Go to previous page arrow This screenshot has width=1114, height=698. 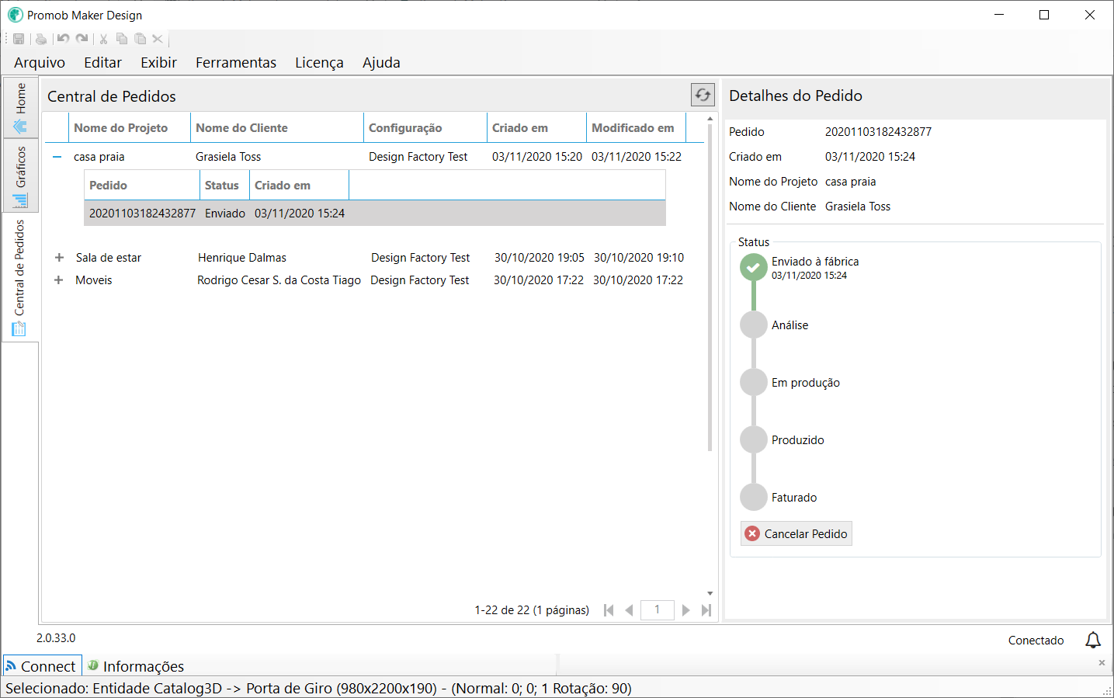coord(629,610)
